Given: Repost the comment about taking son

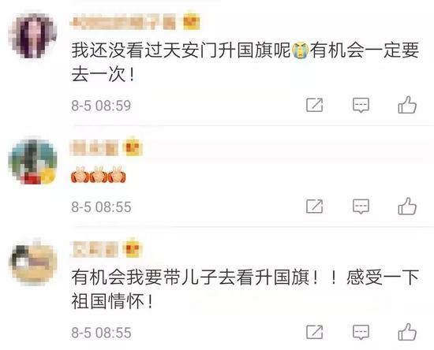Looking at the screenshot, I should point(314,332).
